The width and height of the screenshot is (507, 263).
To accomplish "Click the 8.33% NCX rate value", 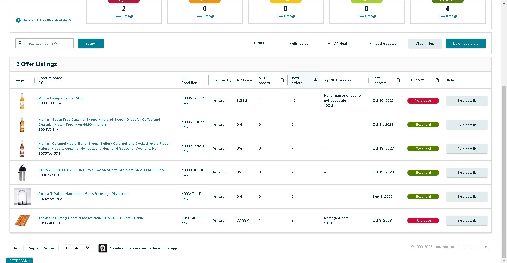I will tap(242, 101).
